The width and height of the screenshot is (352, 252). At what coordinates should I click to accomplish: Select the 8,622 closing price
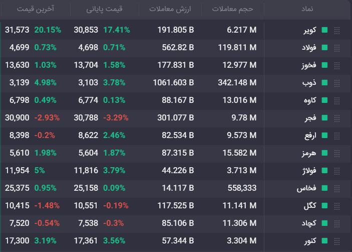pos(88,135)
